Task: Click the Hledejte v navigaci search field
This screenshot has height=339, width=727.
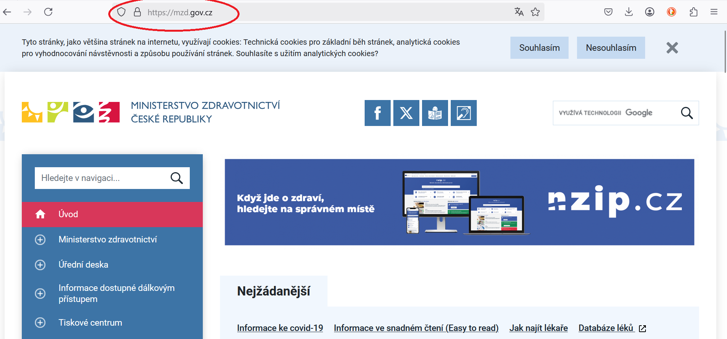Action: [100, 178]
